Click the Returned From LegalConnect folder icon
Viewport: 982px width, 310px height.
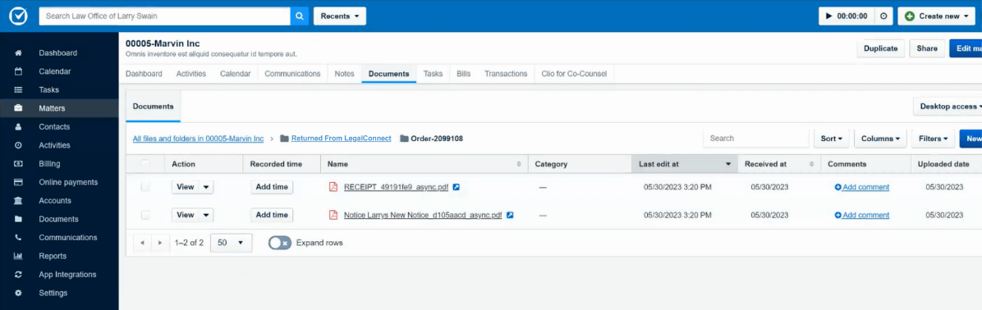(284, 138)
